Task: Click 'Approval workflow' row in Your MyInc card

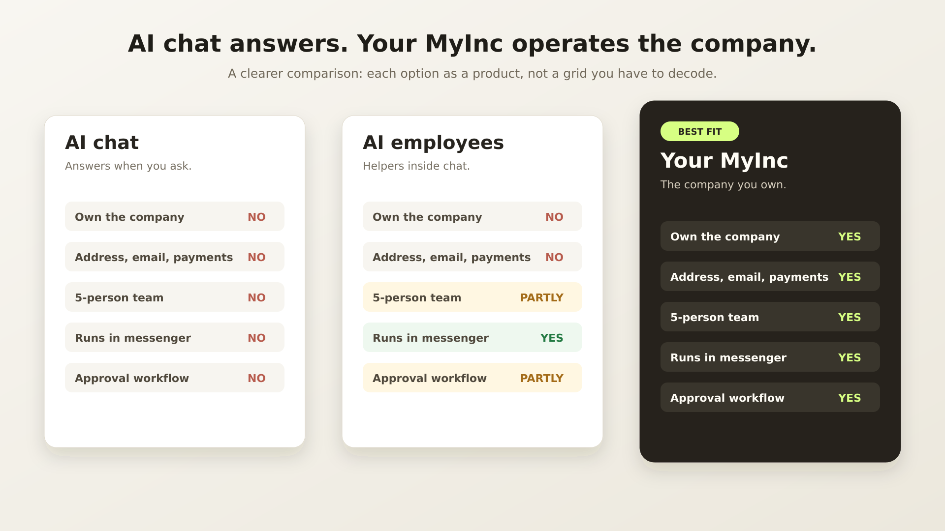Action: tap(770, 397)
